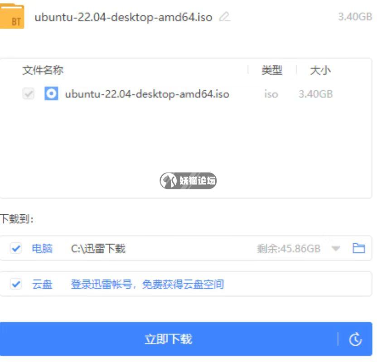Click the C:\迅雷下载 path field

98,248
